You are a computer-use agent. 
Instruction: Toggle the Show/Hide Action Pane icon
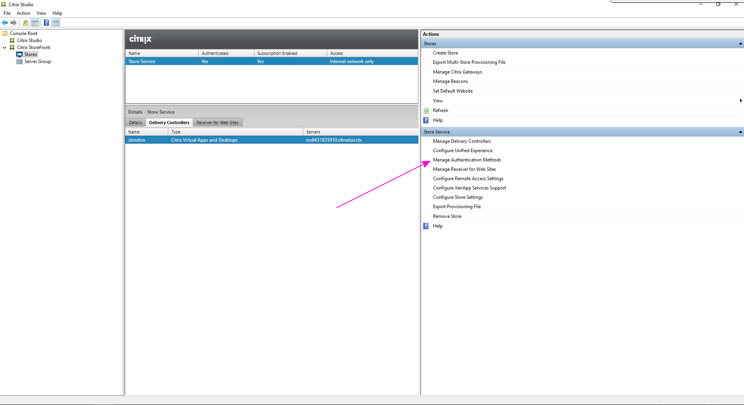[x=56, y=23]
